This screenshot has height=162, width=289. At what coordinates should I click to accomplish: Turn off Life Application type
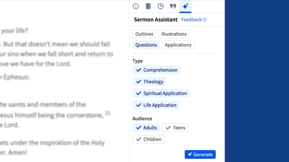(156, 105)
